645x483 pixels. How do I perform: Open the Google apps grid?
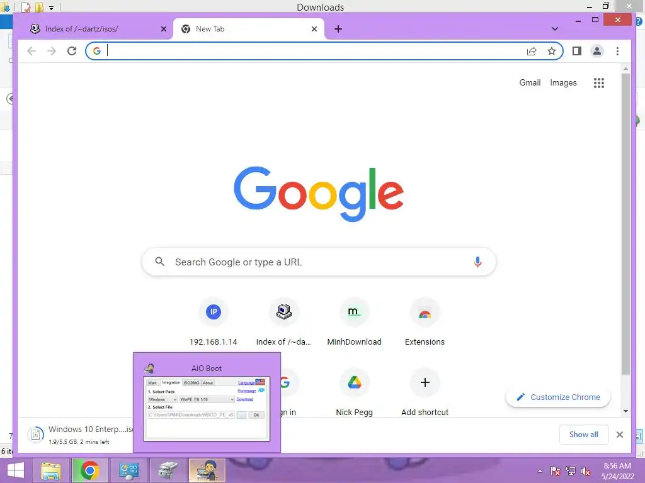[x=599, y=83]
